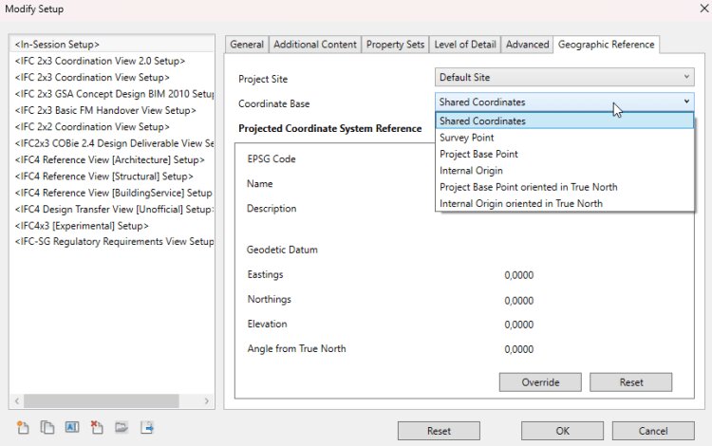Select Project Base Point option
The image size is (712, 446).
coord(478,154)
